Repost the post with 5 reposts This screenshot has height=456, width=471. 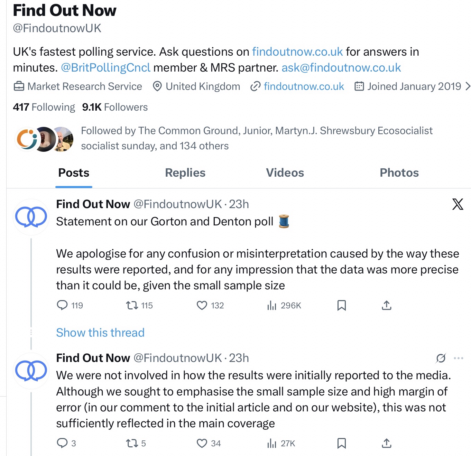(x=132, y=443)
